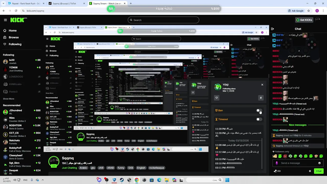Select the chill stream tag
The width and height of the screenshot is (327, 184).
click(101, 168)
